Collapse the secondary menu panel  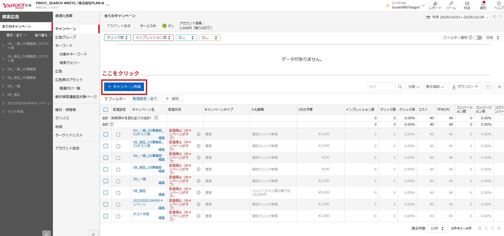[x=93, y=234]
